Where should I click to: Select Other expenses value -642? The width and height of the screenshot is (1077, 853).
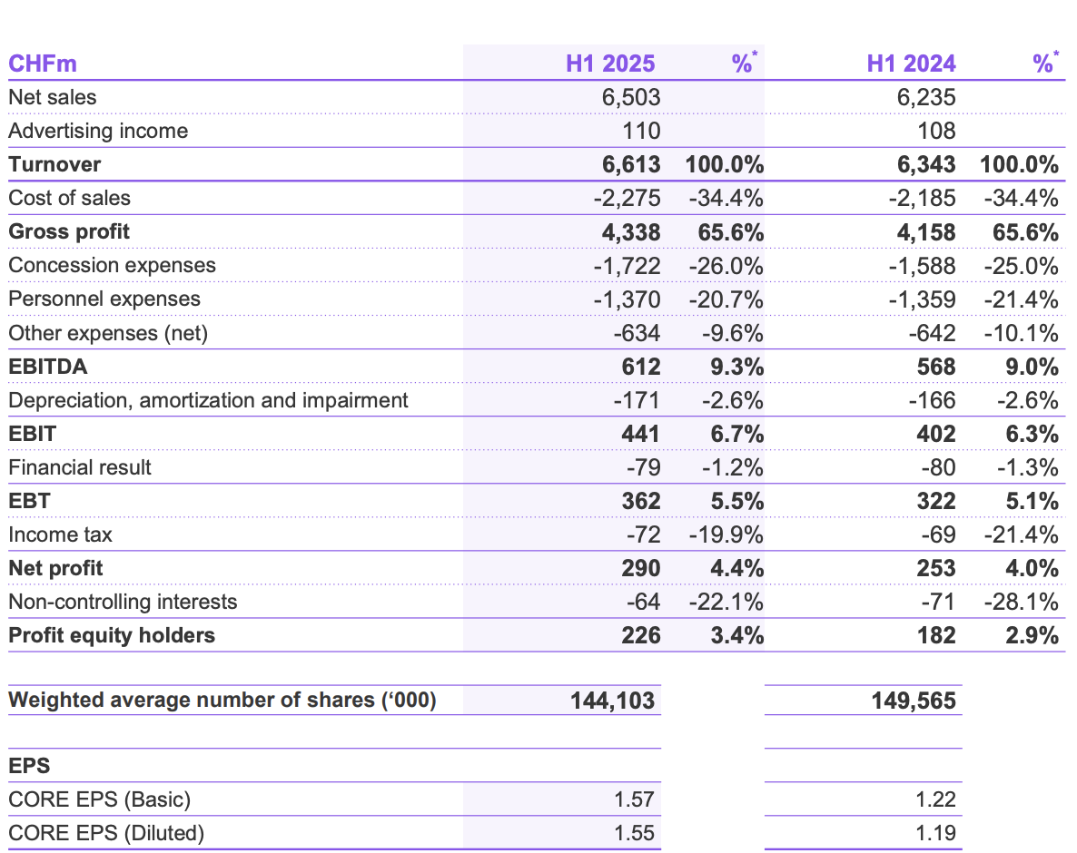point(932,333)
